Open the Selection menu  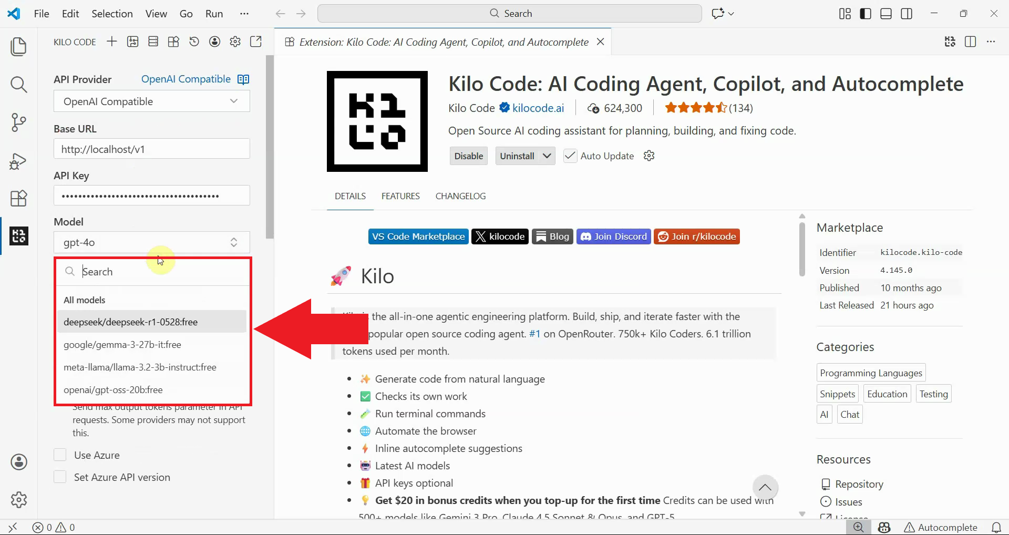tap(112, 14)
